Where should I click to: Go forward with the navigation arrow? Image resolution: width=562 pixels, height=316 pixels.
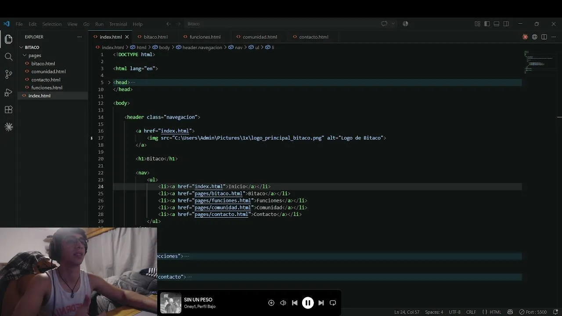pos(178,24)
